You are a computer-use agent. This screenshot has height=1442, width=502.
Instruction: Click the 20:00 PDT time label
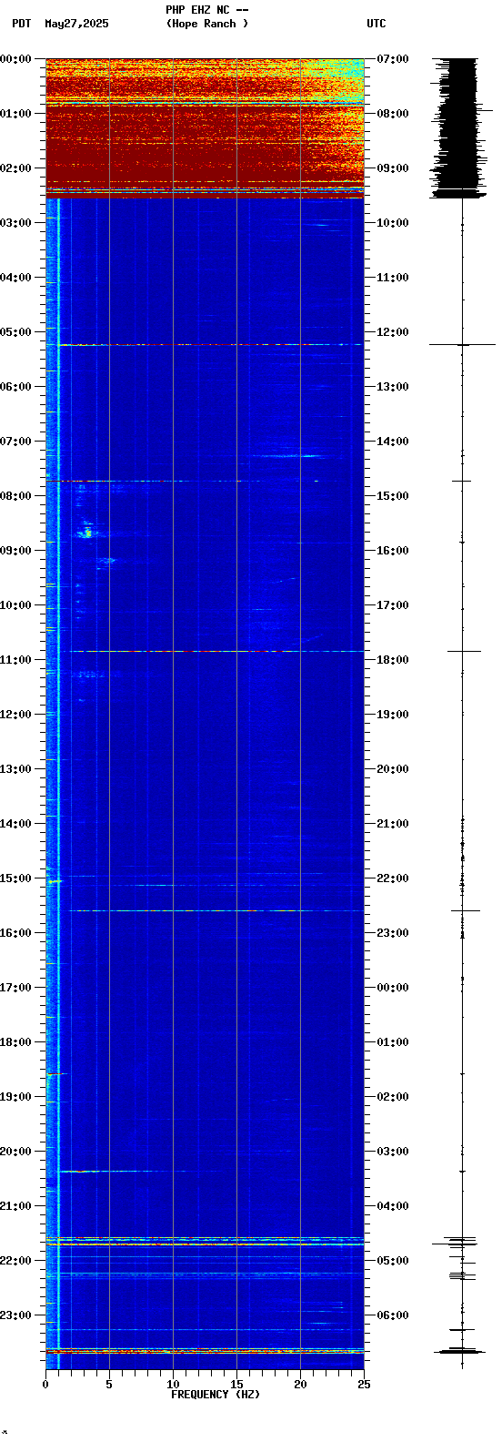click(15, 1152)
